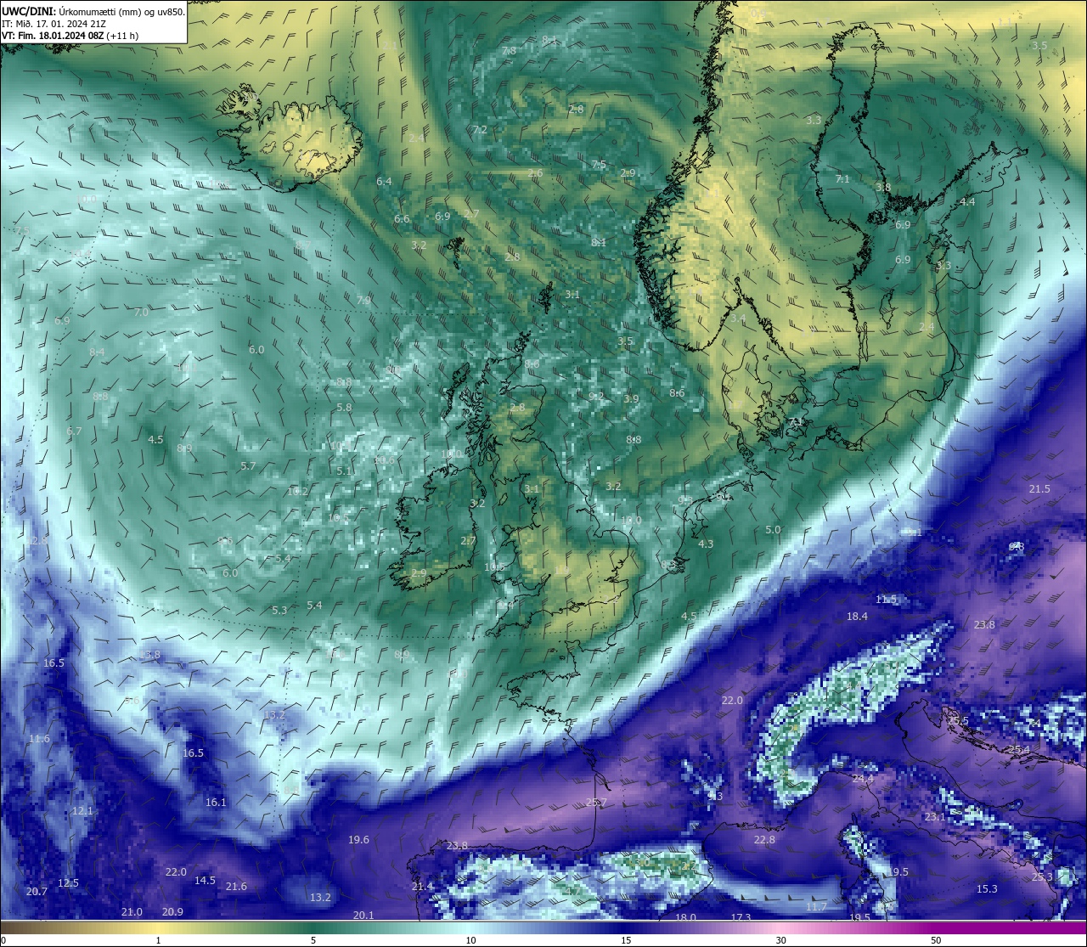
Task: Click the map value 6.6
Action: point(402,218)
